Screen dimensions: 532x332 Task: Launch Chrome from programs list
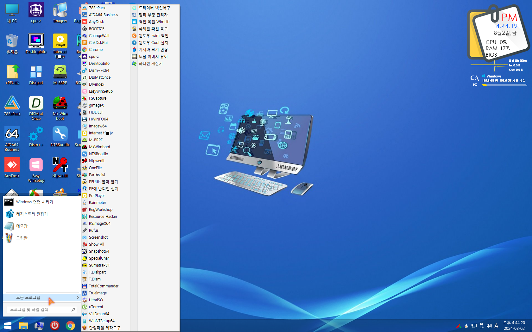click(106, 50)
